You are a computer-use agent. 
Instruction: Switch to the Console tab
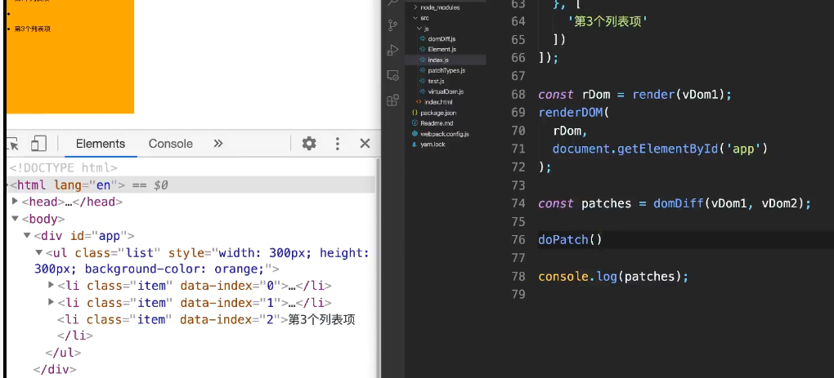tap(170, 144)
